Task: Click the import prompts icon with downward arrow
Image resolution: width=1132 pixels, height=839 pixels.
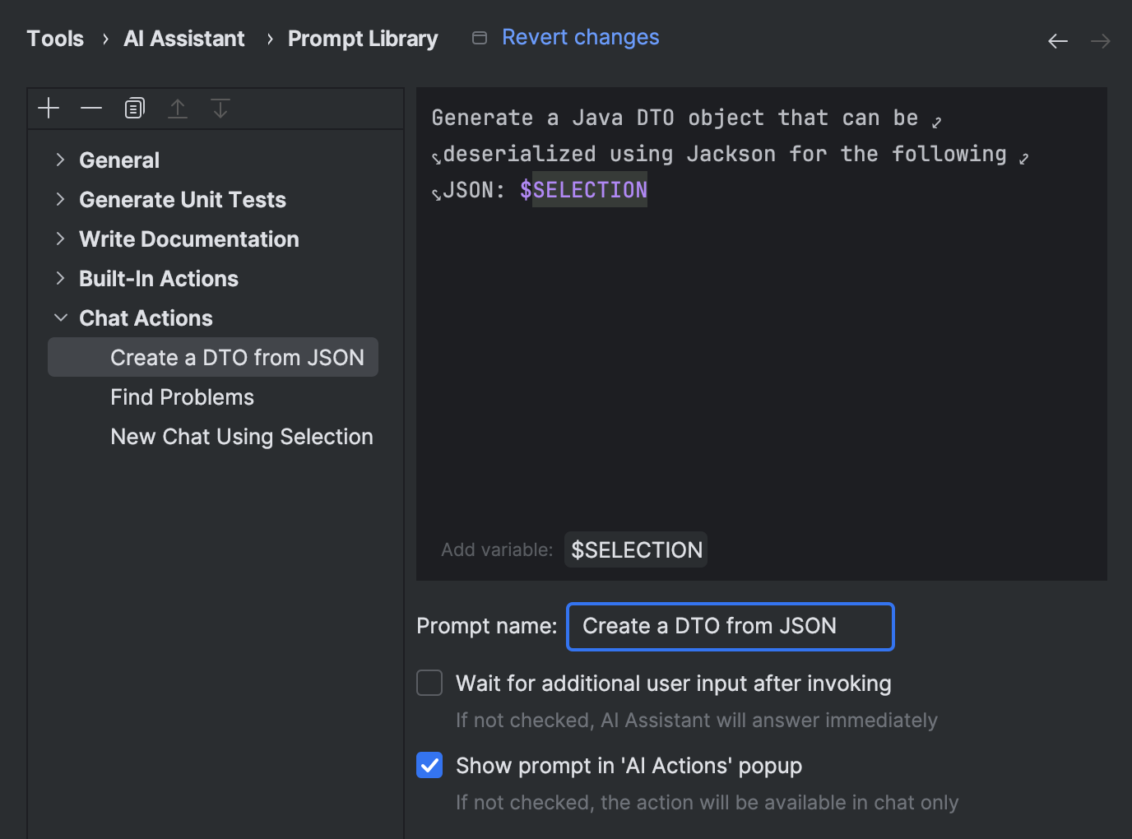Action: [x=220, y=108]
